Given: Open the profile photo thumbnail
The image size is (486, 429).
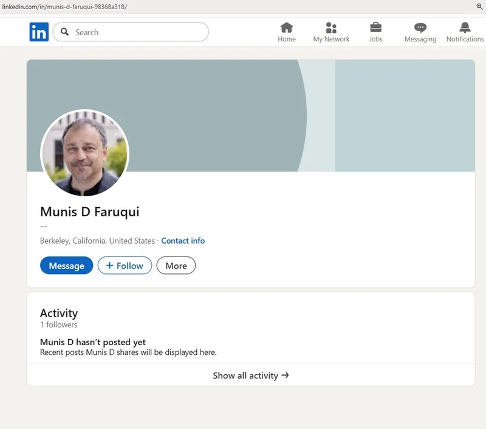Looking at the screenshot, I should coord(85,154).
